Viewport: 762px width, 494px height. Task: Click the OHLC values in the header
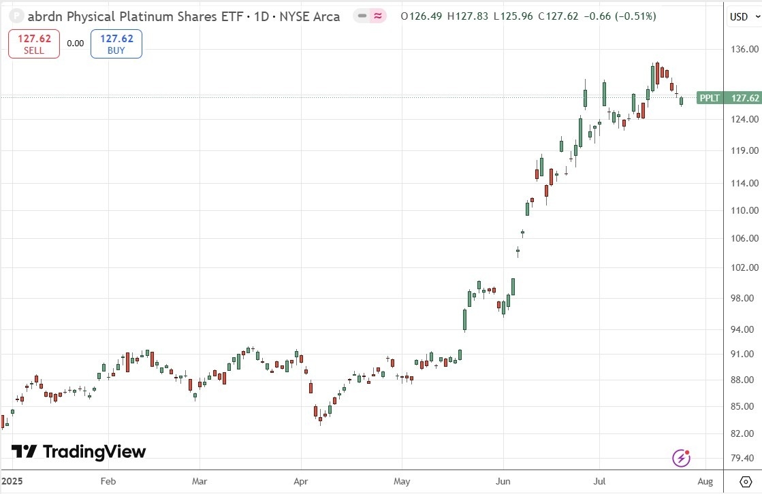(x=528, y=16)
